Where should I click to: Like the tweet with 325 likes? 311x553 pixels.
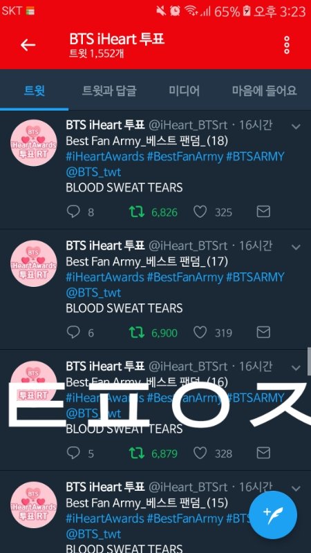[x=200, y=212]
